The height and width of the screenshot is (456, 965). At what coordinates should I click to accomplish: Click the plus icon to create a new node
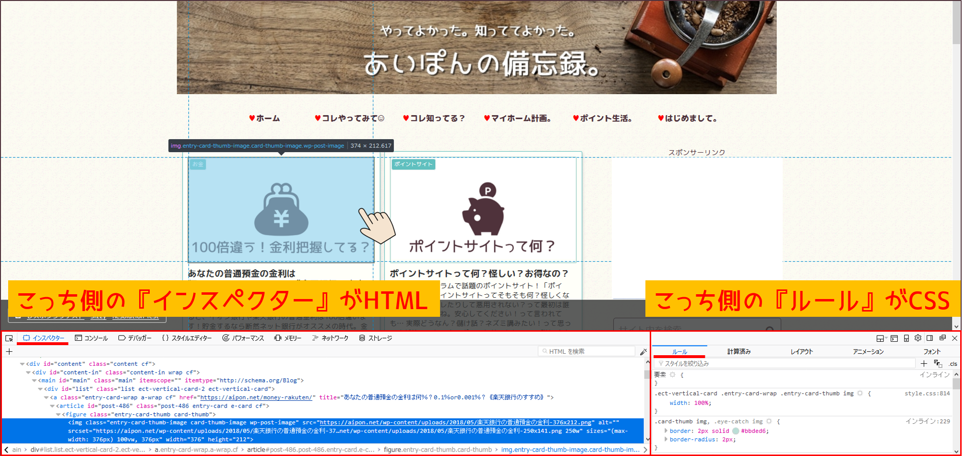point(9,352)
